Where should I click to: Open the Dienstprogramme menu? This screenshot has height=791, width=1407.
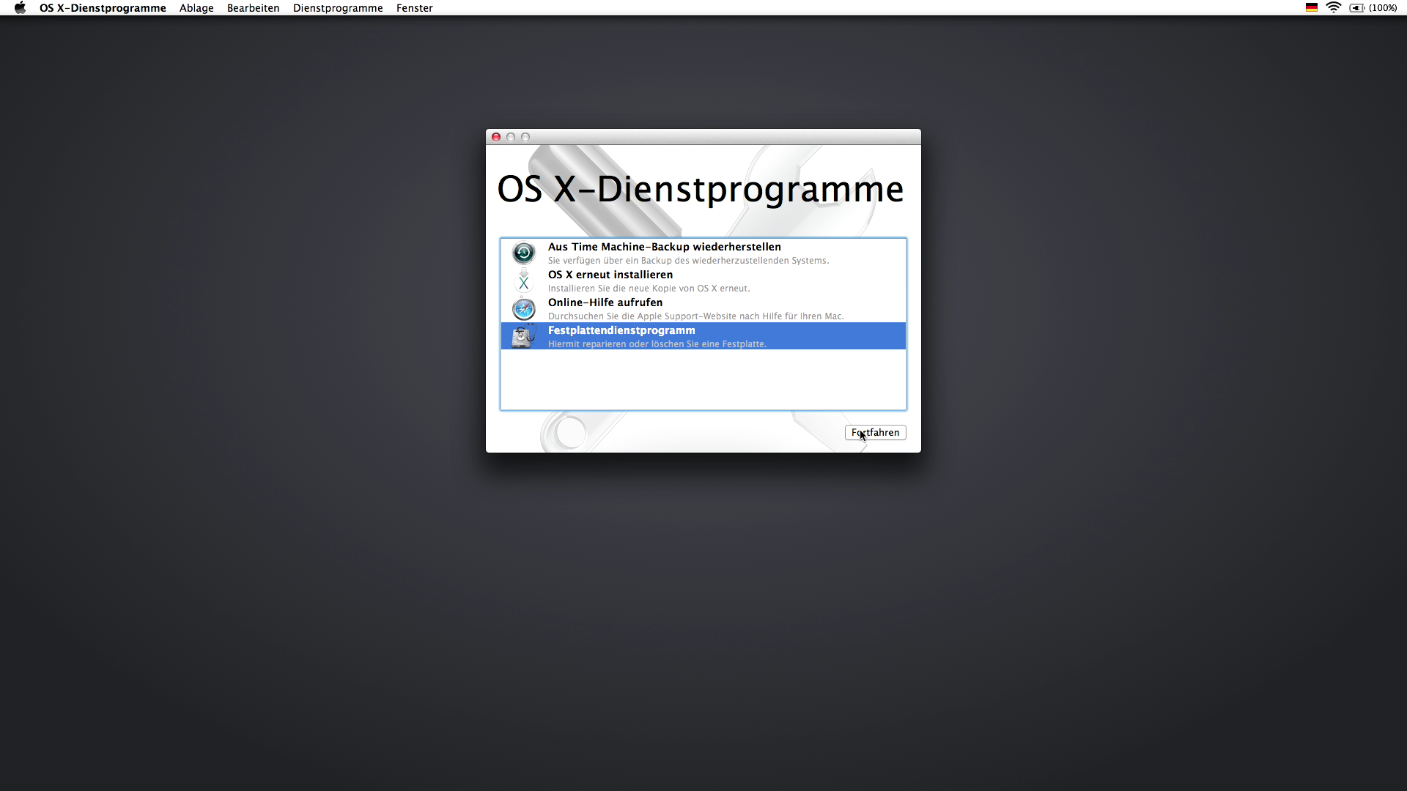pyautogui.click(x=338, y=8)
